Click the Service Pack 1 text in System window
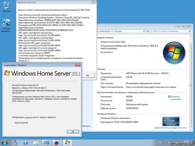Image resolution: width=195 pixels, height=146 pixels. 107,52
